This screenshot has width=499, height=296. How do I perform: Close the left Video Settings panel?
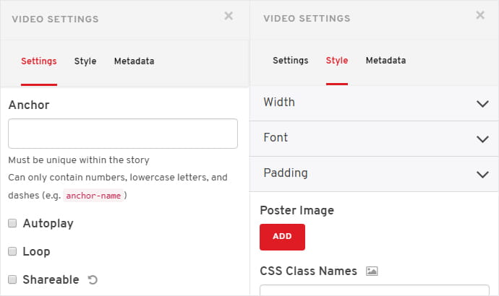click(x=229, y=16)
